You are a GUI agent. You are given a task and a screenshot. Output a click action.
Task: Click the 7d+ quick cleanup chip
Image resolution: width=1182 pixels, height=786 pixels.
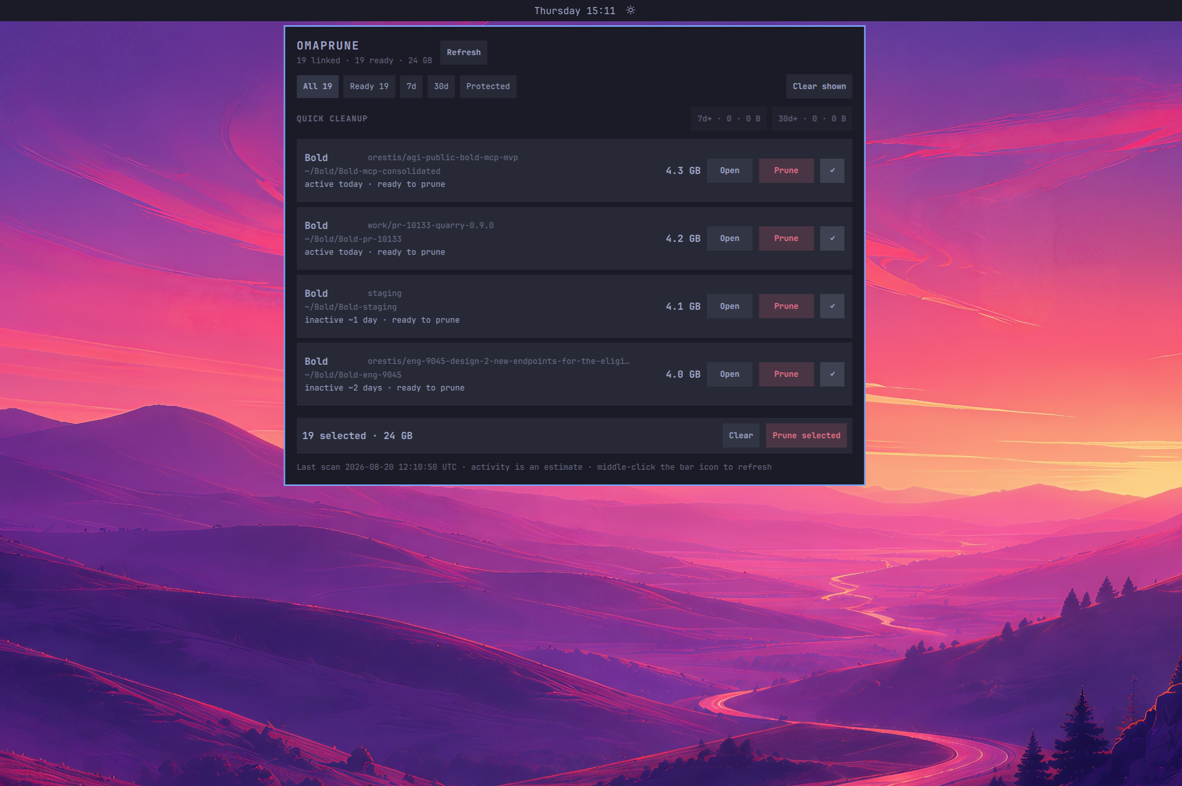coord(728,119)
